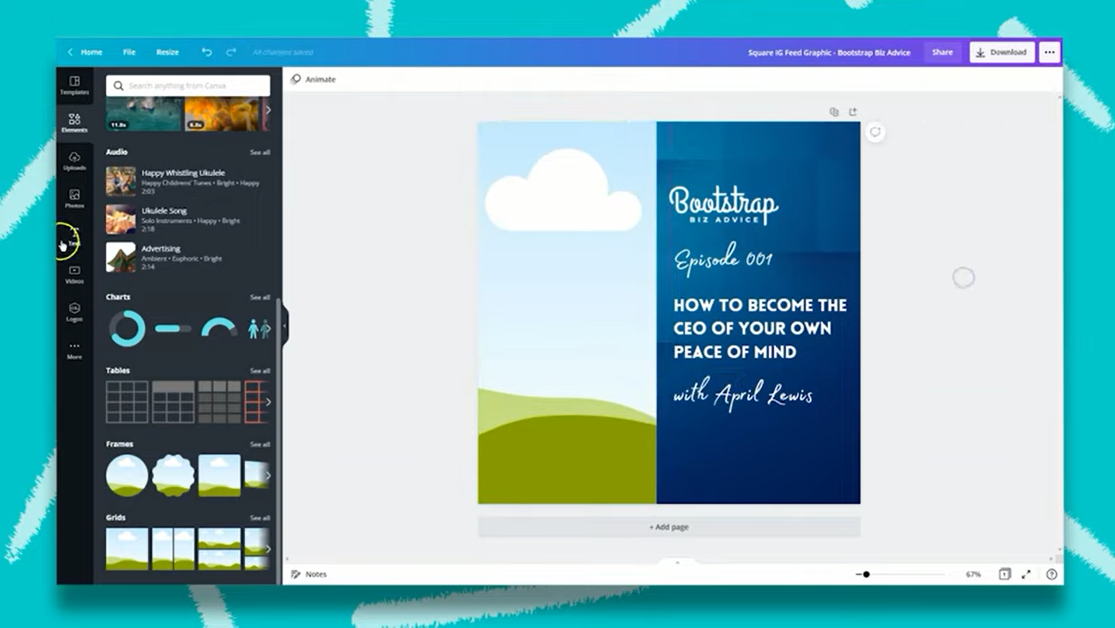Open the help question mark icon
The height and width of the screenshot is (628, 1115).
(x=1051, y=574)
